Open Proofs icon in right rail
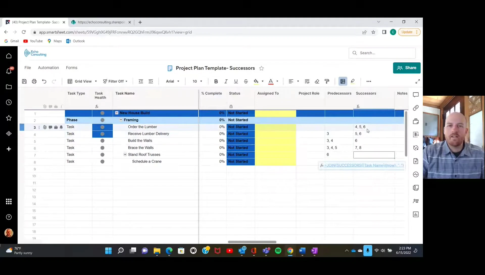 click(416, 121)
